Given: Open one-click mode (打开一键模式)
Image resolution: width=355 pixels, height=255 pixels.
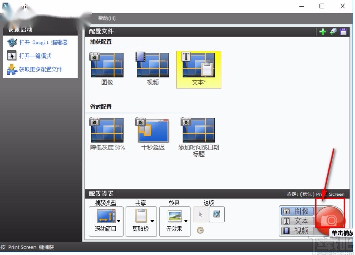Looking at the screenshot, I should pyautogui.click(x=35, y=56).
